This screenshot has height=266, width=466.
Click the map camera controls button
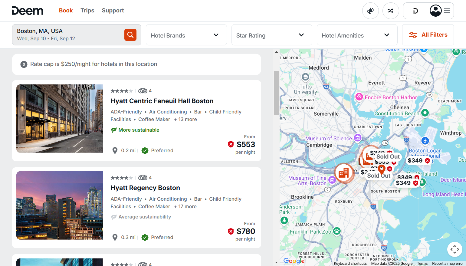tap(455, 250)
